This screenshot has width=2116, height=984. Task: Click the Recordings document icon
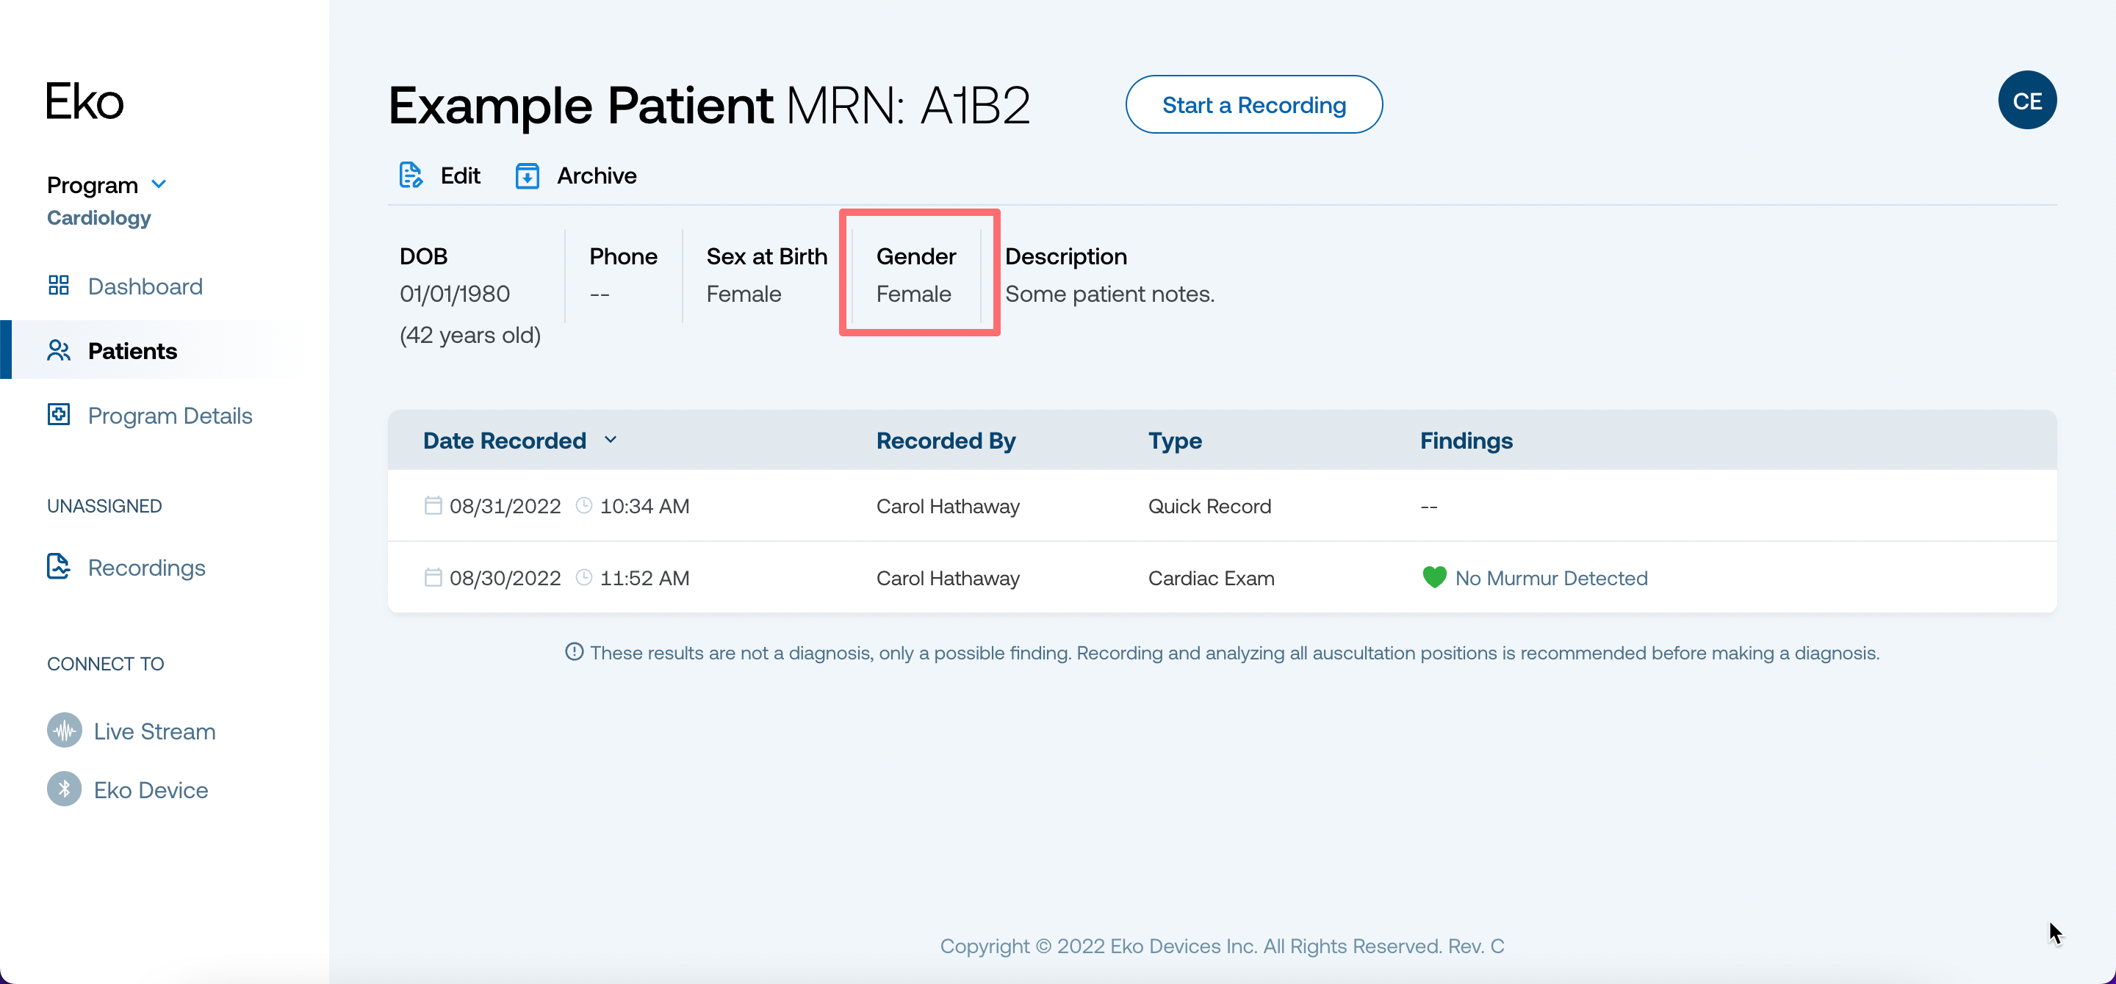[x=58, y=566]
